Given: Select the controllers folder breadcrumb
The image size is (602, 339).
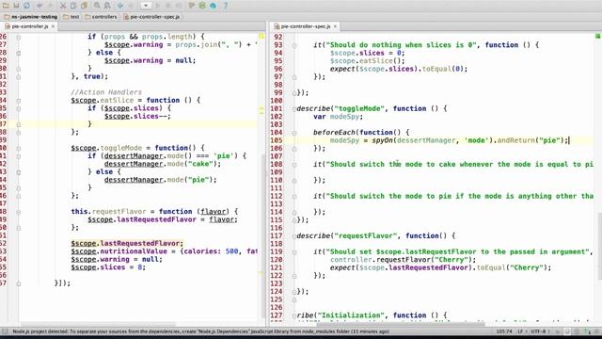Looking at the screenshot, I should (101, 17).
